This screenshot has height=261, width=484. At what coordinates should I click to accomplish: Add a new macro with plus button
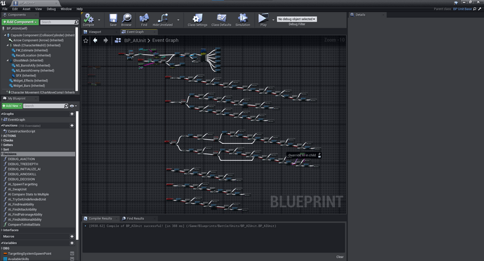(72, 236)
